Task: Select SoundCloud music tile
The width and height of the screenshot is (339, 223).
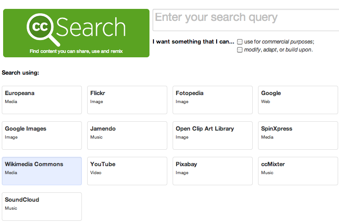Action: click(42, 207)
